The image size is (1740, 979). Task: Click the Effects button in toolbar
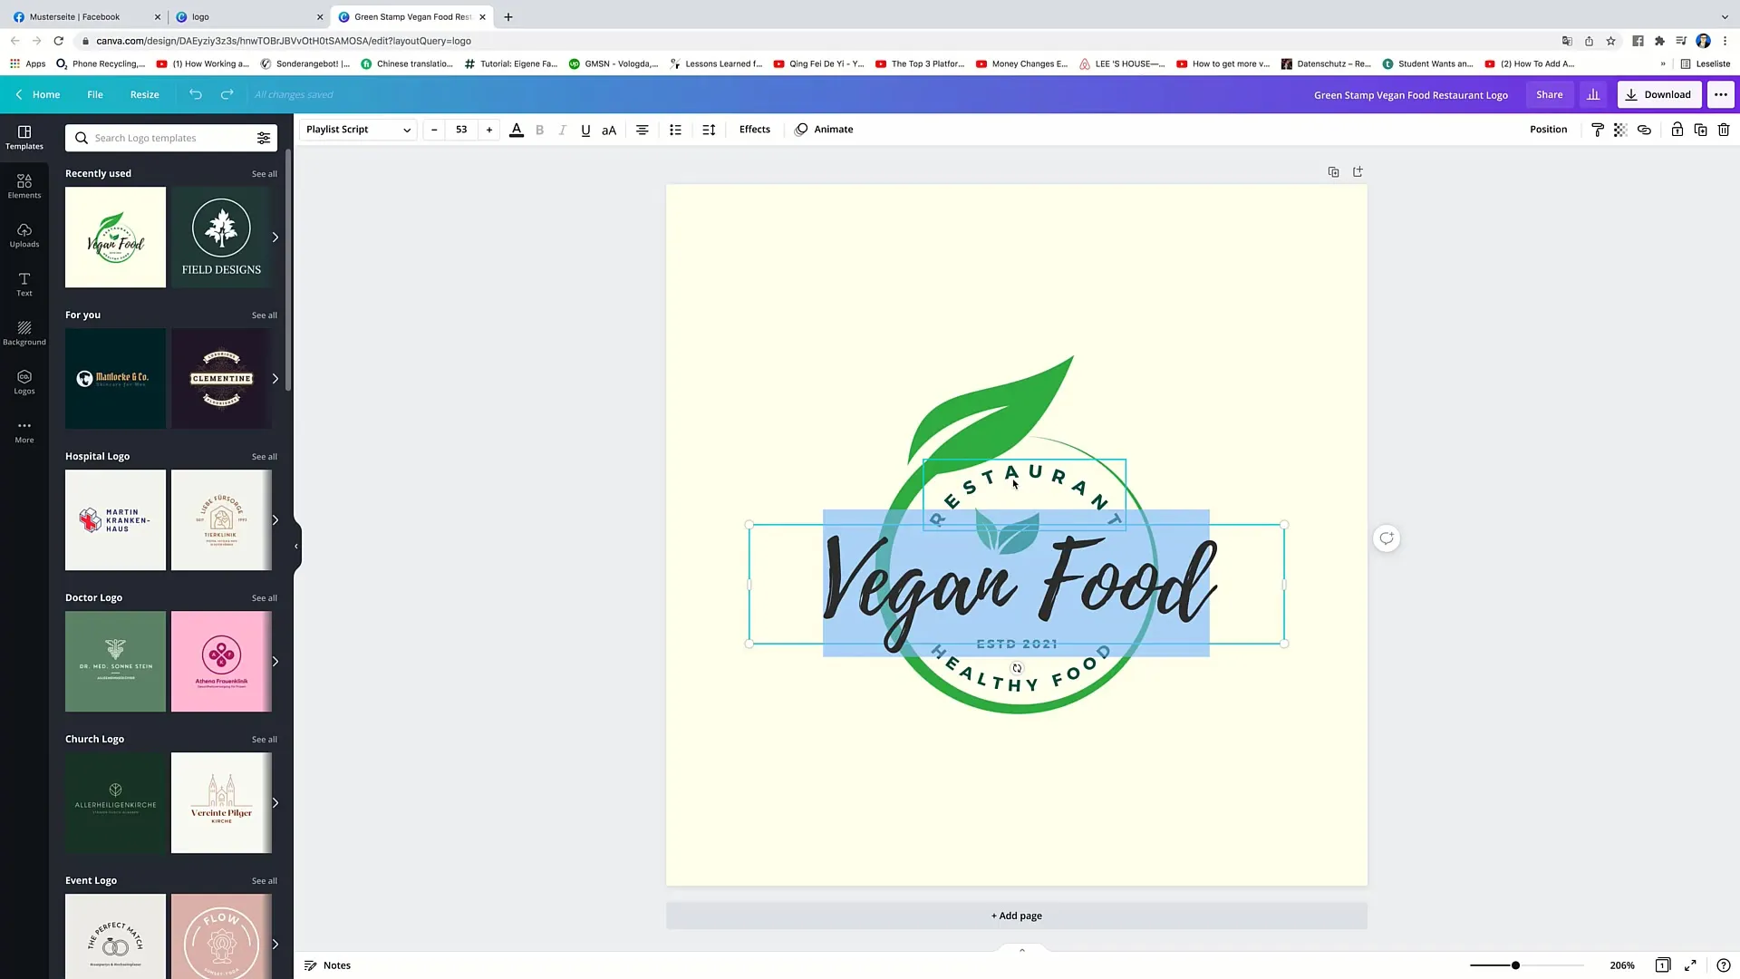coord(755,129)
